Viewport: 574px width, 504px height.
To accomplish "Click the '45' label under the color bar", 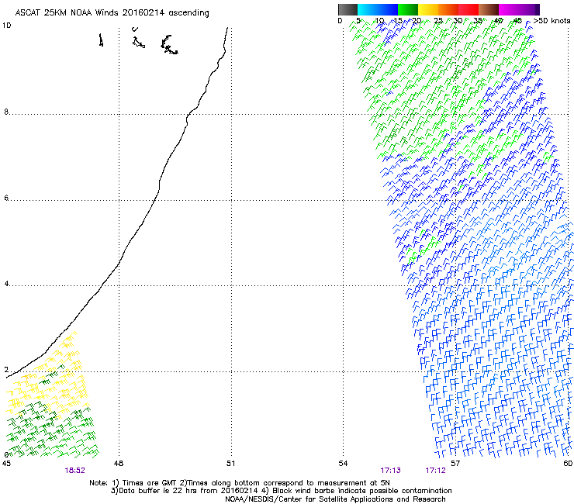I will [x=517, y=20].
